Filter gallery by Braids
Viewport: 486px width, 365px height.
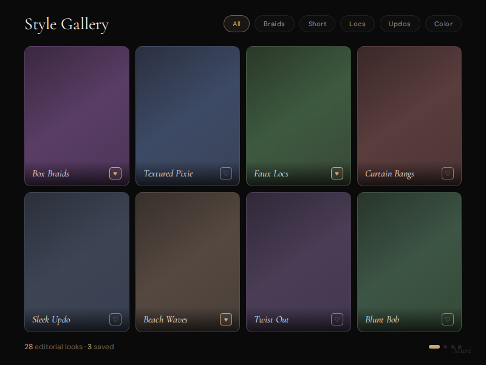[x=275, y=24]
